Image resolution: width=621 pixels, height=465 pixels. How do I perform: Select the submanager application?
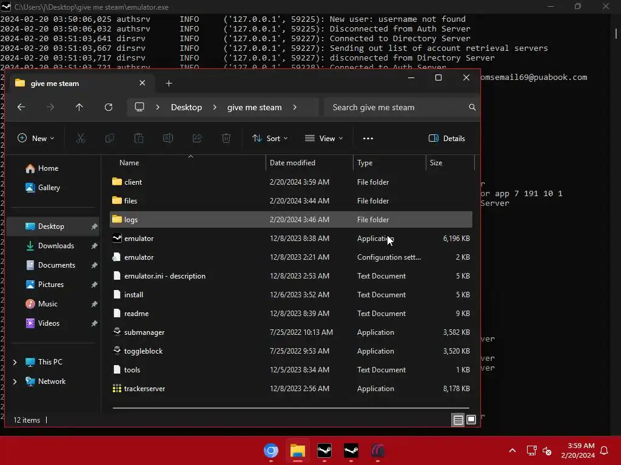[x=291, y=332]
